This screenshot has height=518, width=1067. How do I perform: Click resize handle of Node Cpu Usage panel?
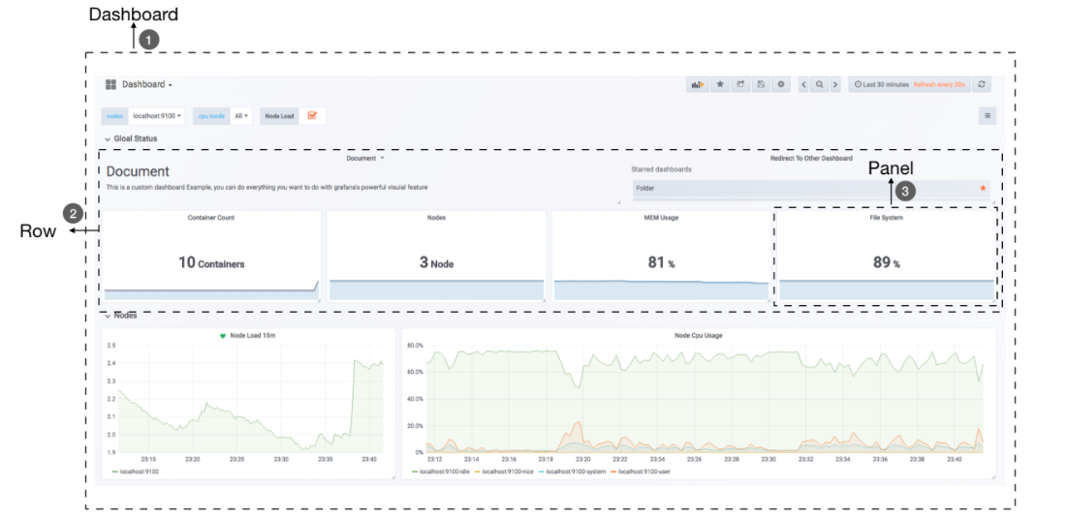[992, 477]
